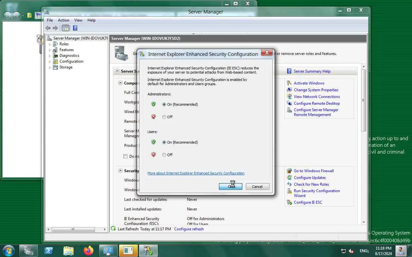The height and width of the screenshot is (257, 412).
Task: Select Users On (Recommended) radio button
Action: (x=164, y=142)
